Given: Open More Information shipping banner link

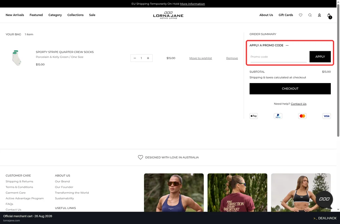Looking at the screenshot, I should (192, 4).
